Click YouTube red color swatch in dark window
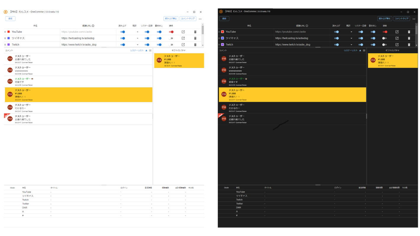 (222, 32)
